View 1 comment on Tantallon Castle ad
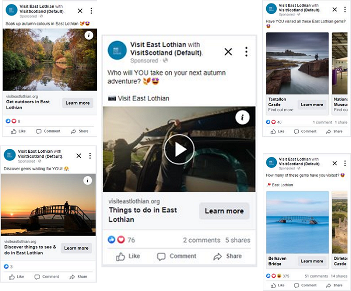The height and width of the screenshot is (291, 351). (322, 122)
